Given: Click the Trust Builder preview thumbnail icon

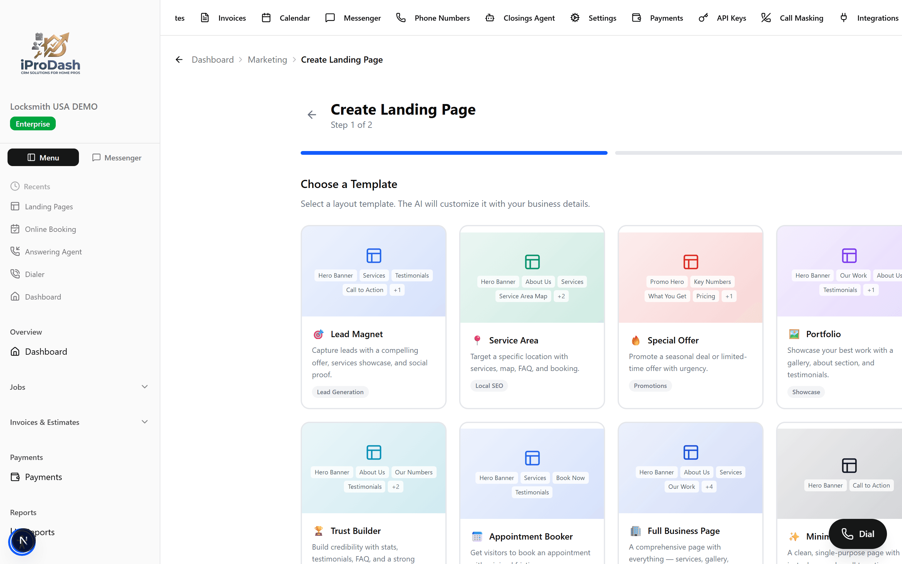Looking at the screenshot, I should tap(374, 452).
